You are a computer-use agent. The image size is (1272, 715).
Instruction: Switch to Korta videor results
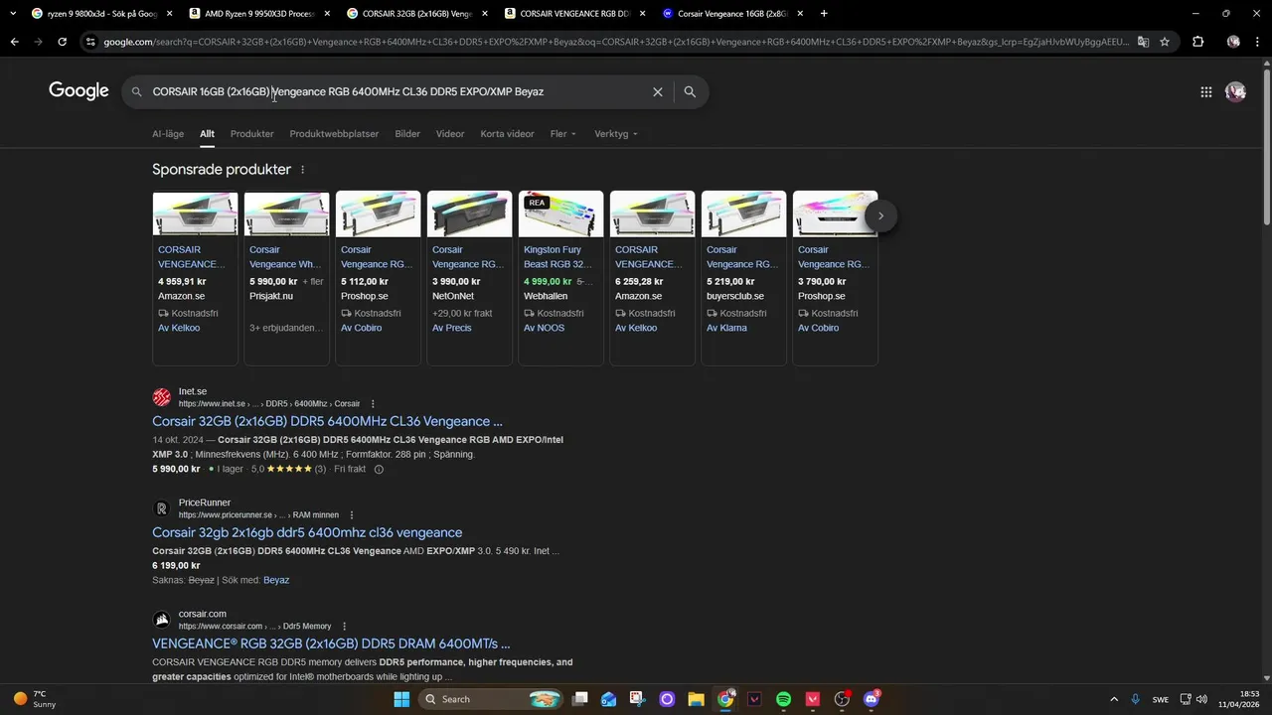[x=507, y=134]
